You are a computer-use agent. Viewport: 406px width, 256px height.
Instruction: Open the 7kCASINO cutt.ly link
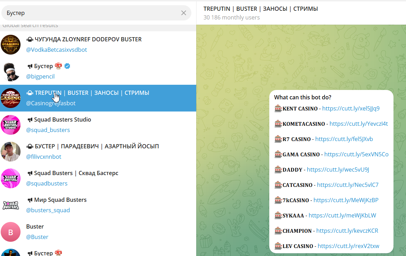346,200
